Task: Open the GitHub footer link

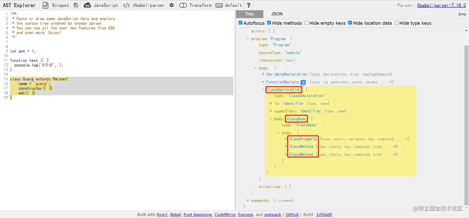Action: [292, 215]
